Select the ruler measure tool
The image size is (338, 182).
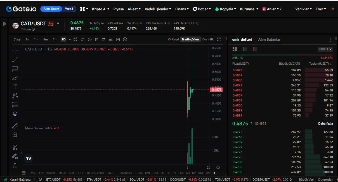[15, 126]
